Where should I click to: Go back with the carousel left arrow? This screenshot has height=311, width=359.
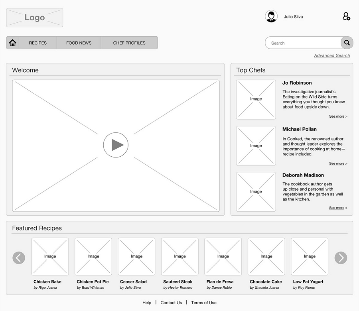point(19,258)
